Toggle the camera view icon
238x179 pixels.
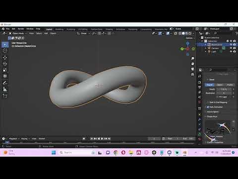tap(192, 69)
